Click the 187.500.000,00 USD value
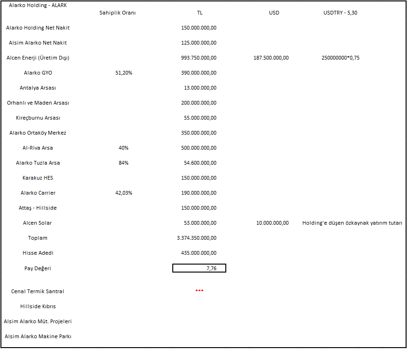The height and width of the screenshot is (349, 407). click(x=271, y=58)
